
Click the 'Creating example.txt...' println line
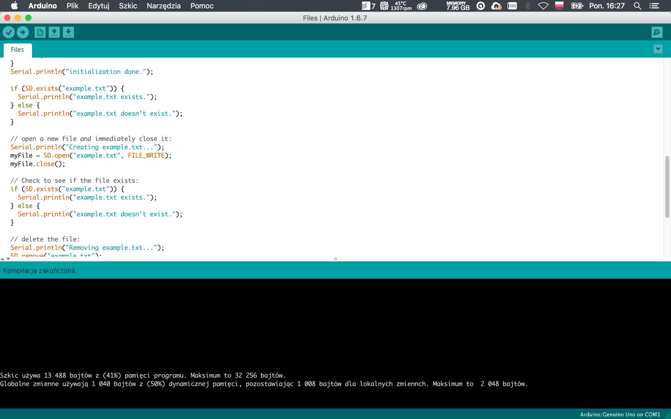[87, 147]
